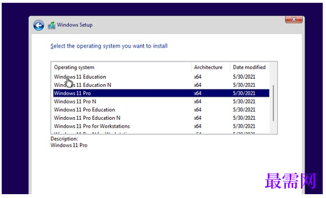
Task: Click x64 cell in Windows 11 Education N row
Action: pyautogui.click(x=198, y=85)
